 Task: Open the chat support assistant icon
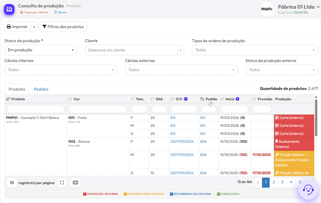click(308, 190)
